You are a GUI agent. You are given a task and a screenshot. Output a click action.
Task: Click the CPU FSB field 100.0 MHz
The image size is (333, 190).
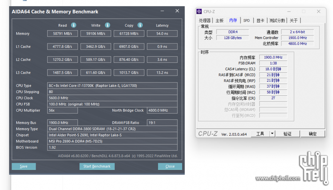pos(112,104)
